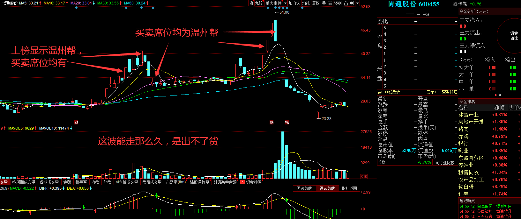Toggle 复权 price adjustment
The height and width of the screenshot is (219, 521).
pyautogui.click(x=316, y=3)
